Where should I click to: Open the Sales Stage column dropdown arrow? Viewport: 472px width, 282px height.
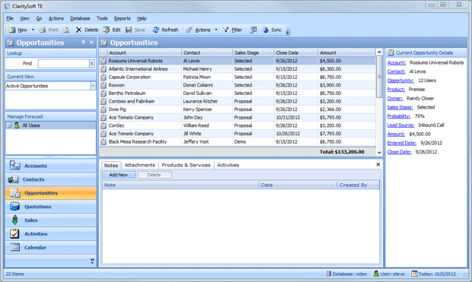point(269,53)
